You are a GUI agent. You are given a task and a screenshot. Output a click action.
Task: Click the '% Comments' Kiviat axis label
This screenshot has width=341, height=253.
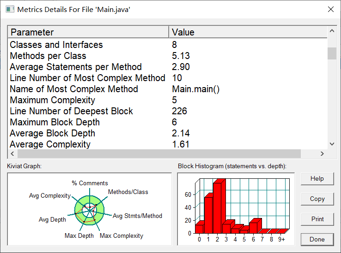tap(90, 183)
